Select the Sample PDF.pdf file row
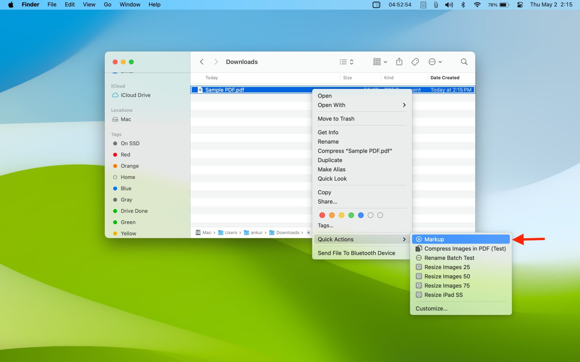This screenshot has width=580, height=362. (333, 90)
